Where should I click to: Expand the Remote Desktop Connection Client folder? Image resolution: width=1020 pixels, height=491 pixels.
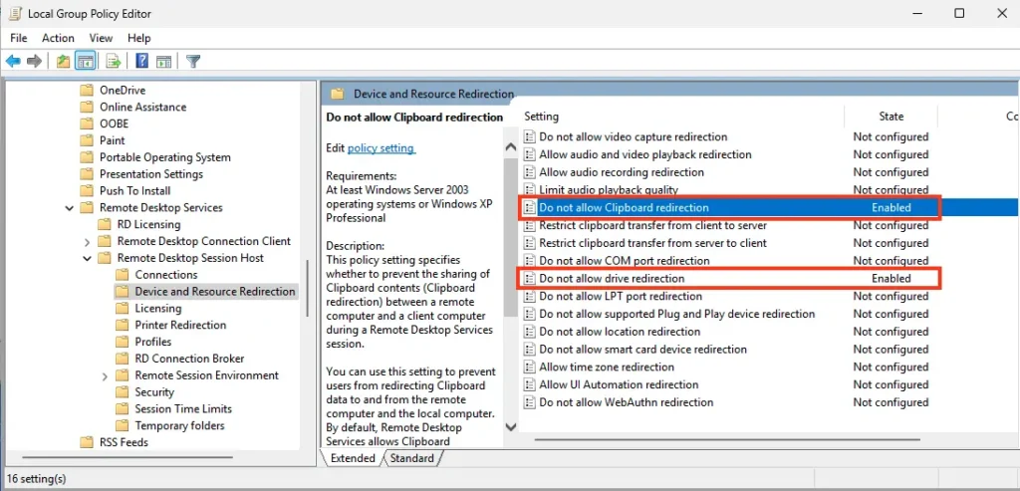coord(88,242)
